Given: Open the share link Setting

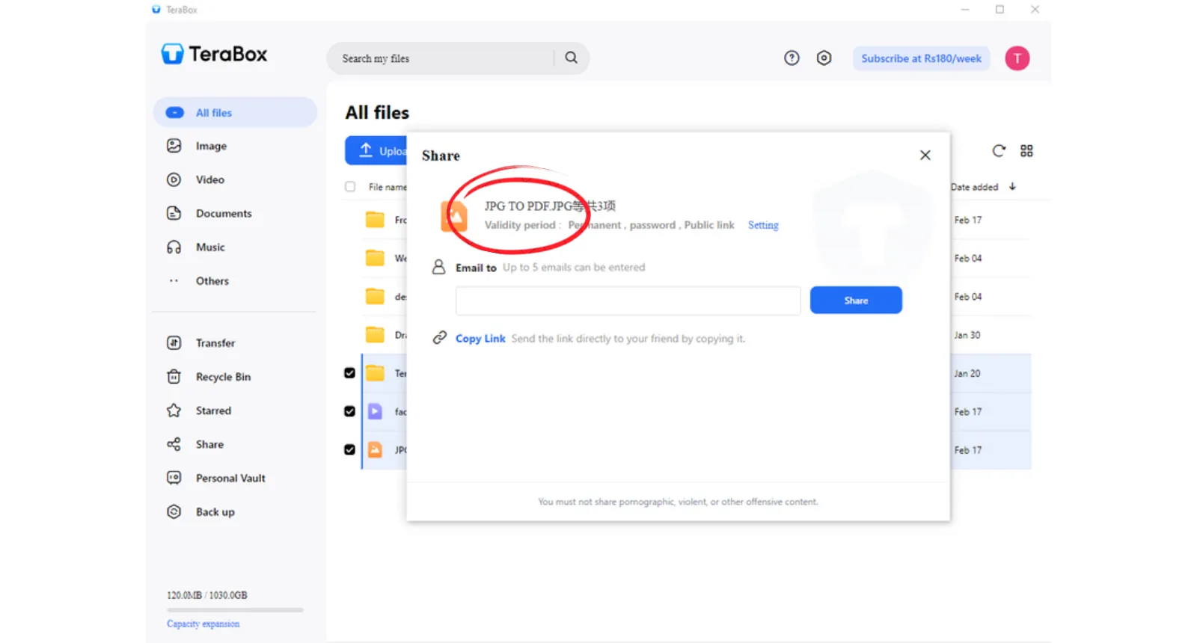Looking at the screenshot, I should tap(763, 225).
